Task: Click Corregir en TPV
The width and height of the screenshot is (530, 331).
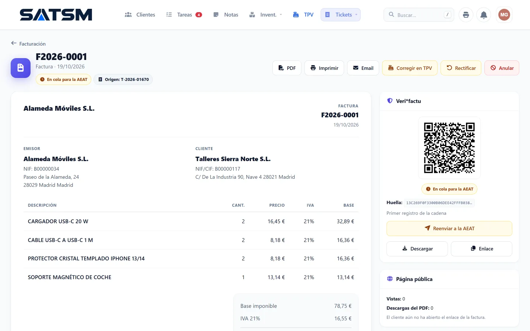Action: (410, 68)
